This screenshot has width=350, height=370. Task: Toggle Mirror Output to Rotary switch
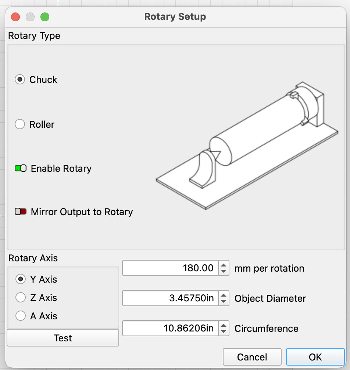click(x=21, y=212)
